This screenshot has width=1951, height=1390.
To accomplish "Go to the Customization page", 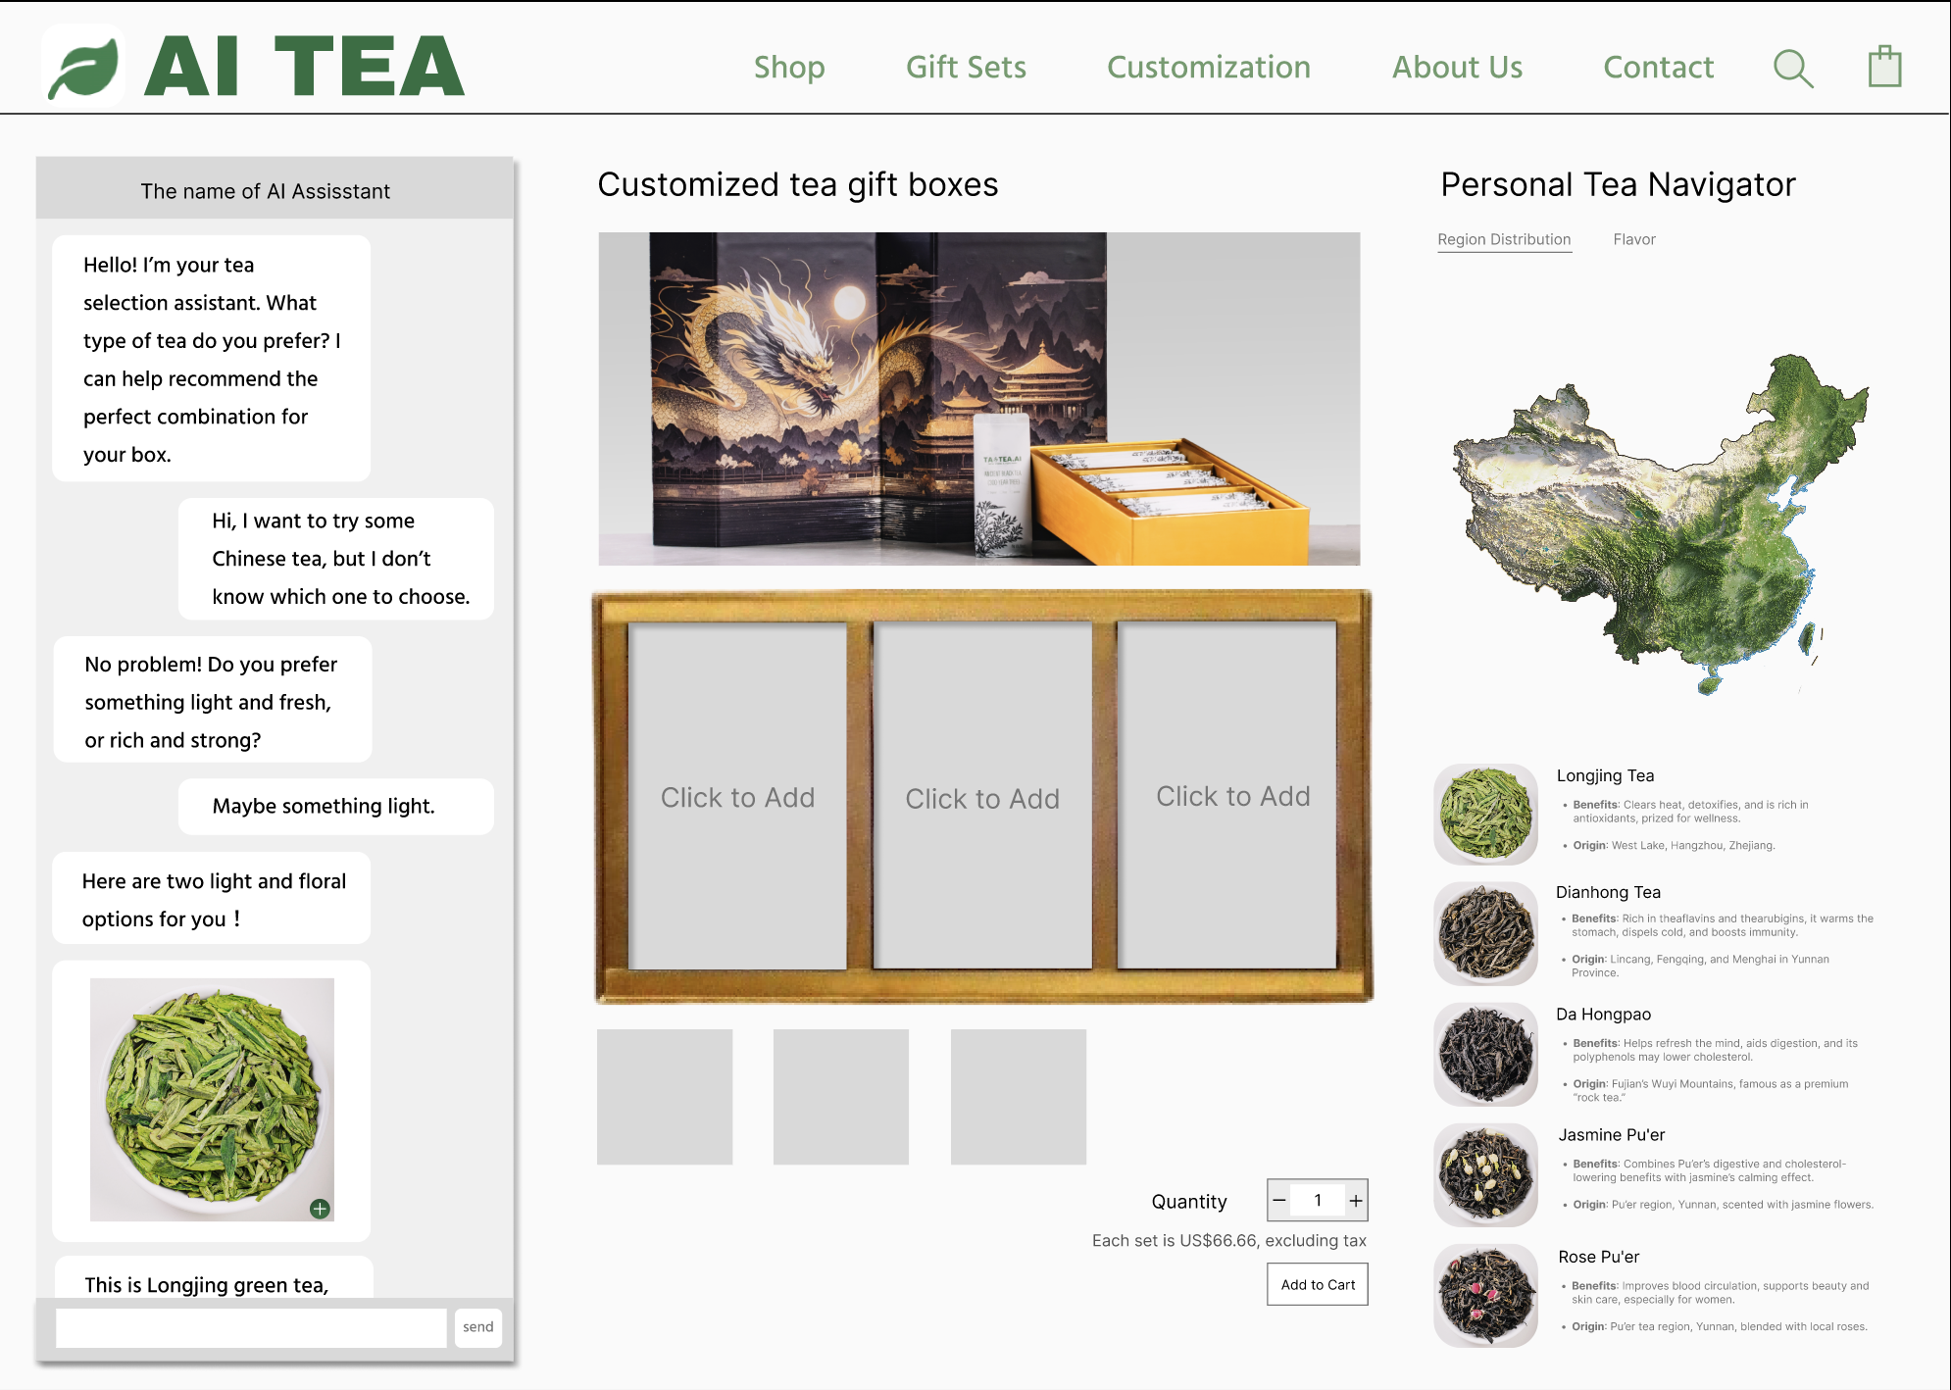I will click(x=1208, y=67).
